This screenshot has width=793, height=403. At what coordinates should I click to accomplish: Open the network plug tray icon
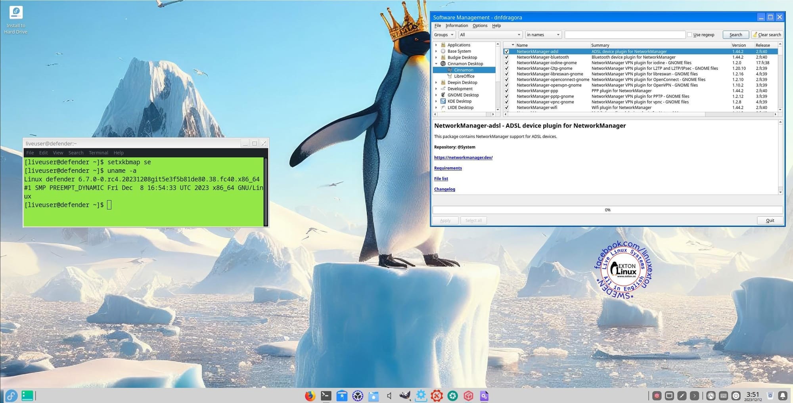682,395
